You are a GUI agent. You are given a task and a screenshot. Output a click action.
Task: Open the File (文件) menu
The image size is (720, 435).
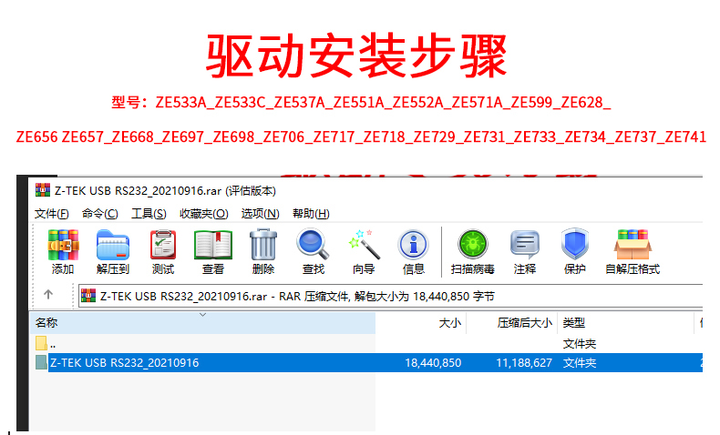click(x=51, y=214)
